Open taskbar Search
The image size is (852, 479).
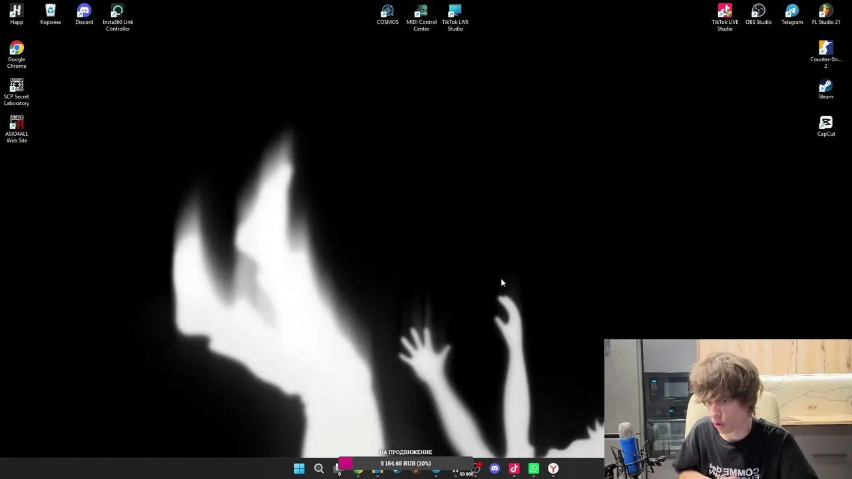pos(319,469)
